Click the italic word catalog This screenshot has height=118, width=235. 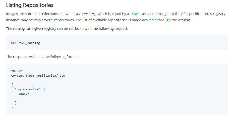pos(184,20)
